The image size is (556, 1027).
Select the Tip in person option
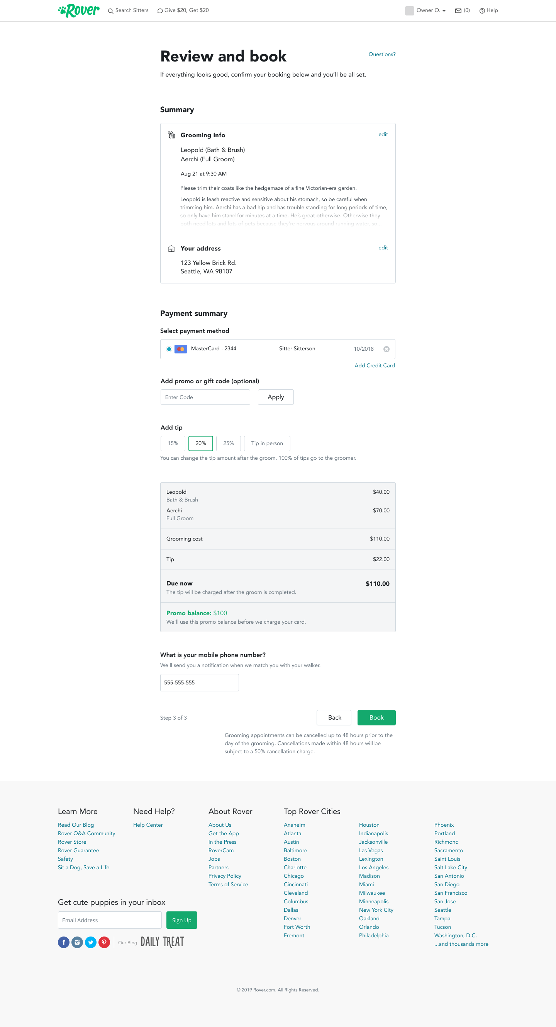click(x=267, y=444)
